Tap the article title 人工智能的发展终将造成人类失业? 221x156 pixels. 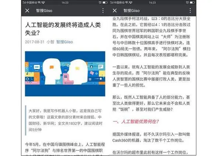point(63,29)
